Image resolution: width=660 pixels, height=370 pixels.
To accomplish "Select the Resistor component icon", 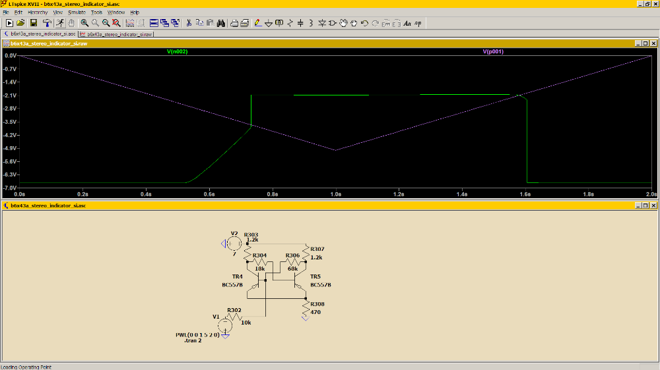I will 290,23.
